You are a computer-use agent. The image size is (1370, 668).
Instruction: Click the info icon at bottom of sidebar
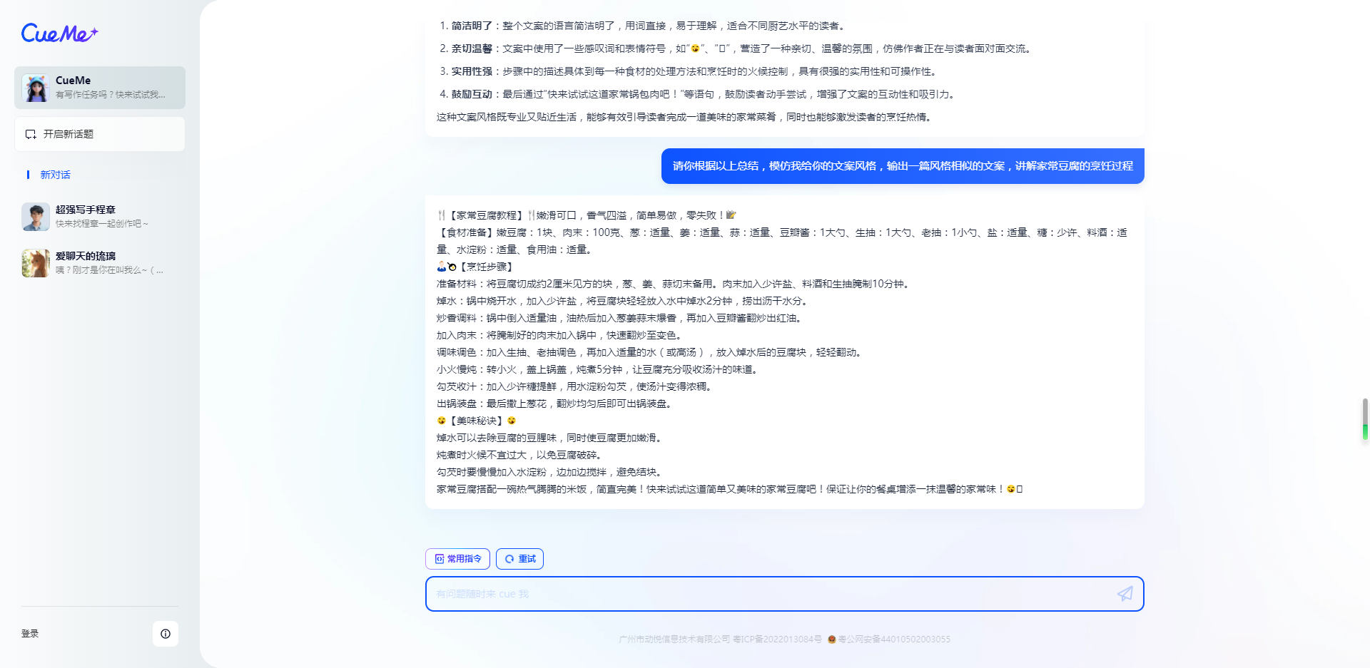166,634
